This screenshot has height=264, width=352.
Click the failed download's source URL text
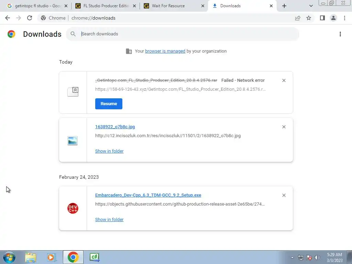pos(180,89)
